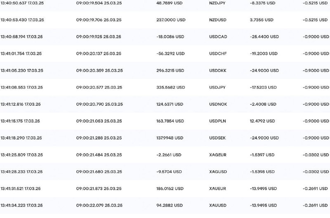Click the 12.4792 USD swap value

[262, 121]
